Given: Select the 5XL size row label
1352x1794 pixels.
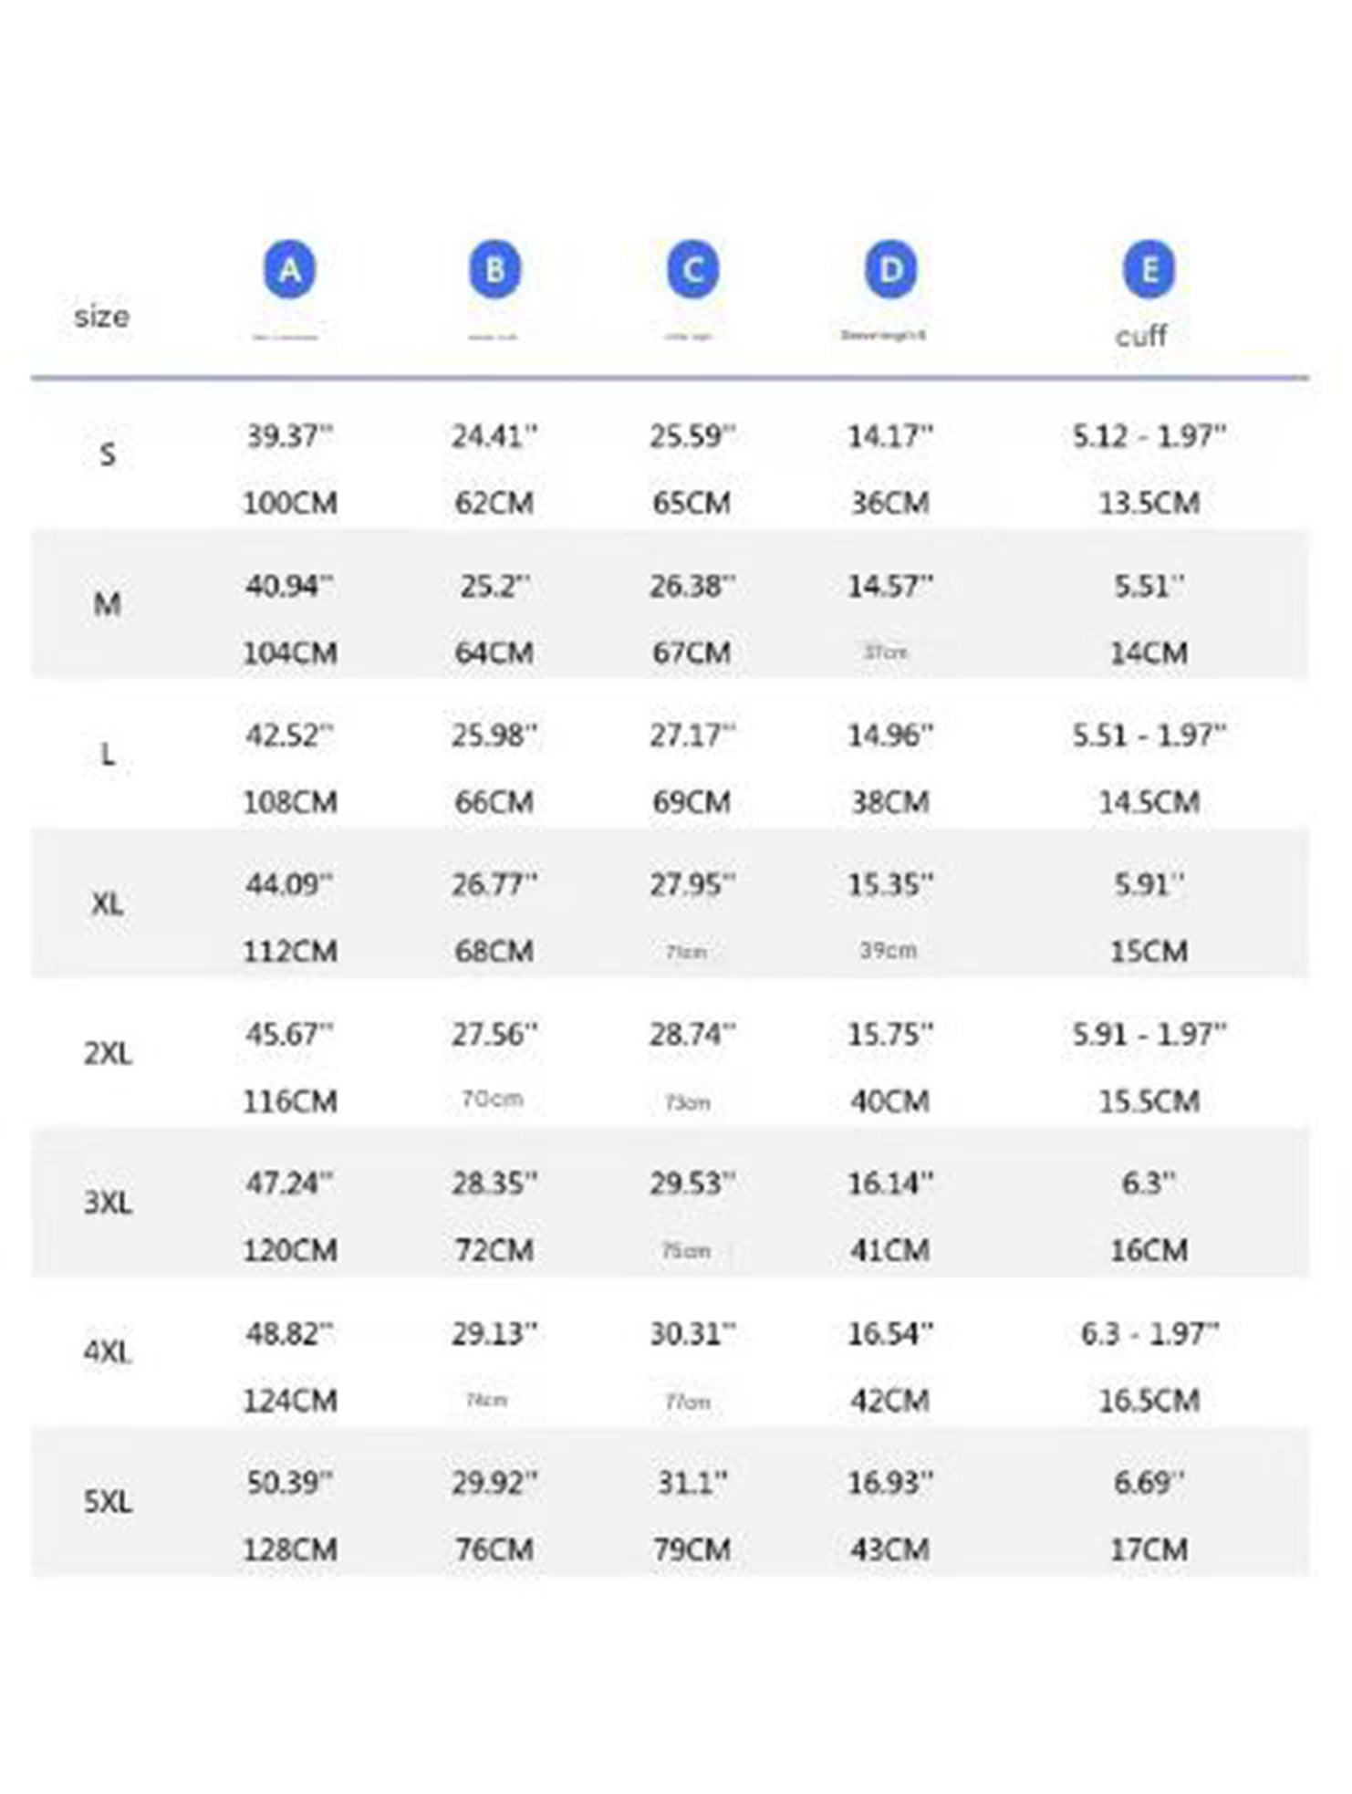Looking at the screenshot, I should tap(108, 1502).
